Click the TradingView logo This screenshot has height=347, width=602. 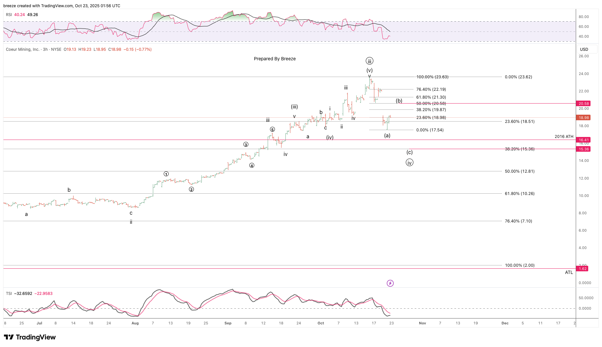30,337
